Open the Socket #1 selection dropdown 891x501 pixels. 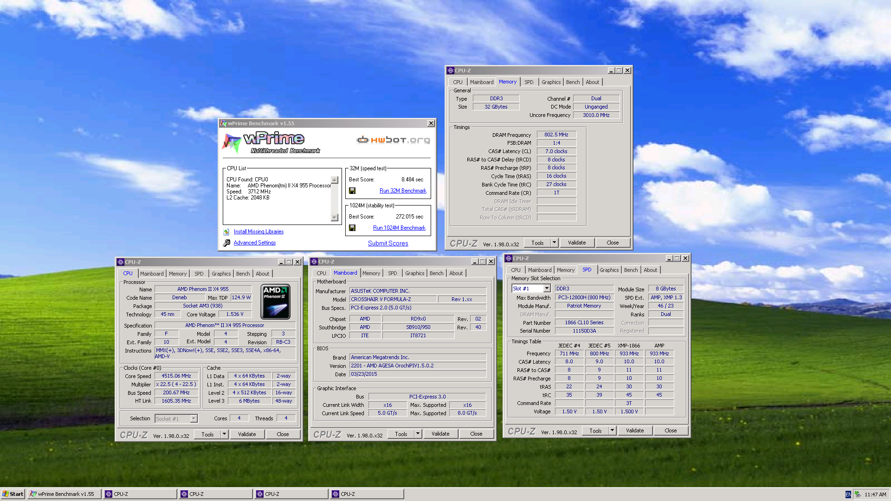[194, 418]
